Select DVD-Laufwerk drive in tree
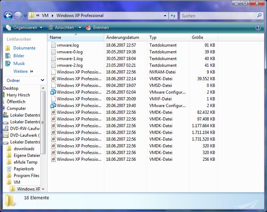The image size is (267, 212). (25, 135)
